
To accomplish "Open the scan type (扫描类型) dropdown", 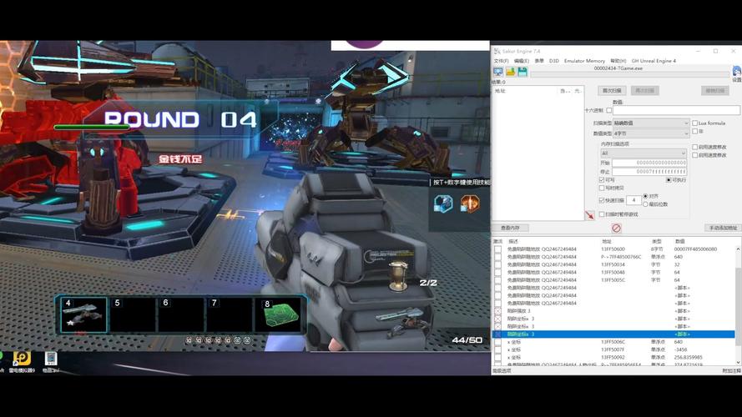I will (651, 123).
